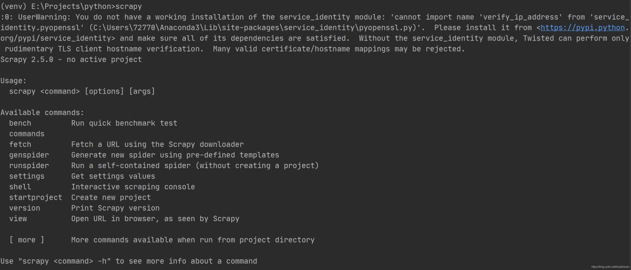Select the "fetch" command name
Viewport: 631px width, 270px height.
tap(20, 144)
